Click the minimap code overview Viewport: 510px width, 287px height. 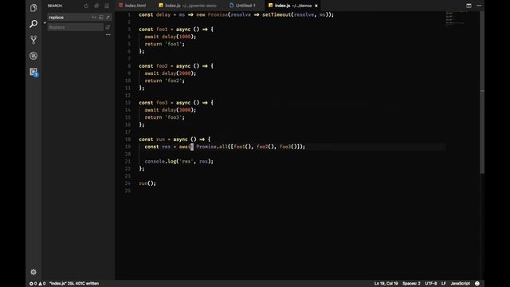click(x=455, y=19)
